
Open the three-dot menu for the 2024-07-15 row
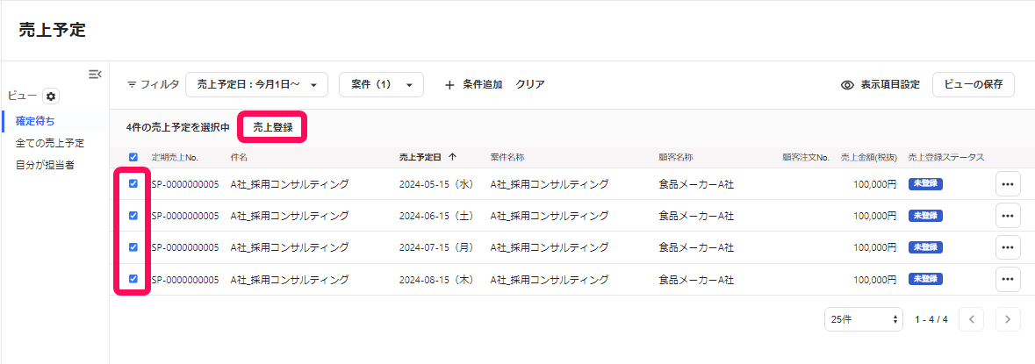[1007, 247]
